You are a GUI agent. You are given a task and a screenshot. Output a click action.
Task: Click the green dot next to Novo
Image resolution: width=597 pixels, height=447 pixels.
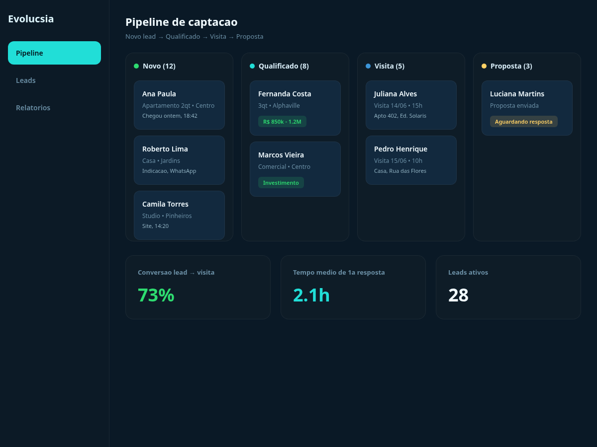coord(136,66)
